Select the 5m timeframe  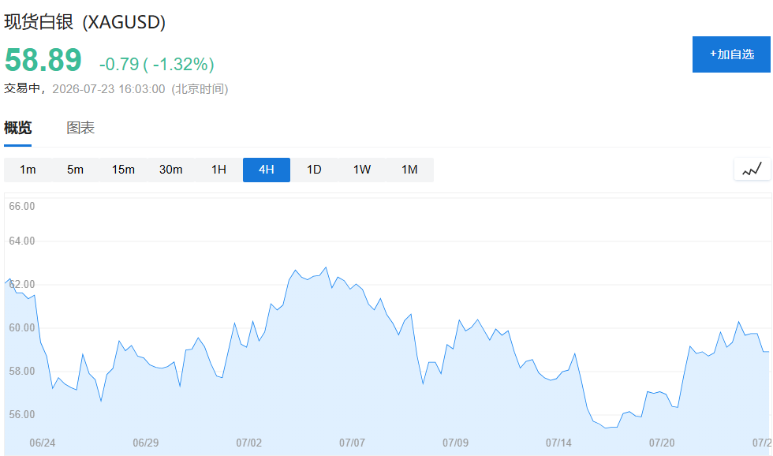(76, 170)
